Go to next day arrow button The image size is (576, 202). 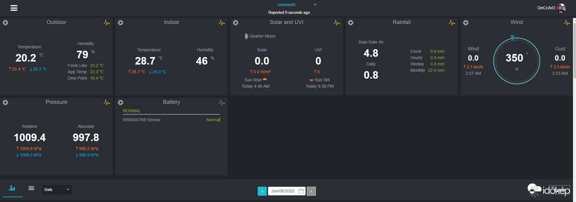pyautogui.click(x=311, y=191)
